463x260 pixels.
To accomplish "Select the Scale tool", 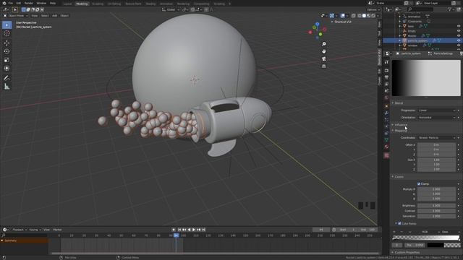I will click(7, 60).
